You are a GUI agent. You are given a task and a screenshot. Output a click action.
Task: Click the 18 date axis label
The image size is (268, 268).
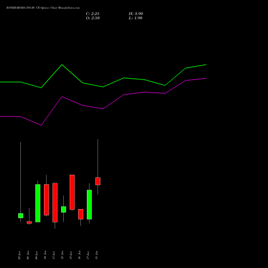point(96,255)
